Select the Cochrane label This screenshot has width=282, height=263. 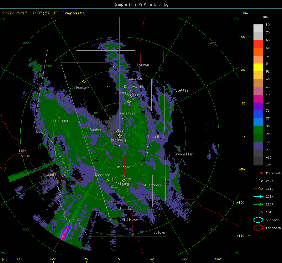102,175
